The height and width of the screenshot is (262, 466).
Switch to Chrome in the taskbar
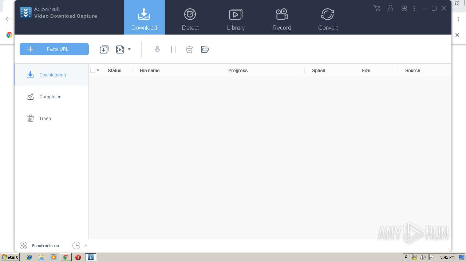click(x=66, y=257)
